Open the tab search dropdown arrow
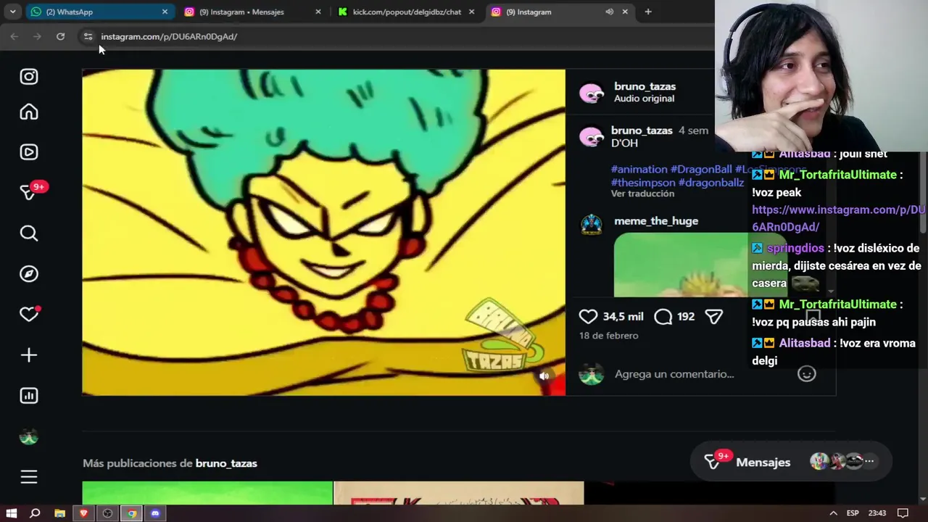The height and width of the screenshot is (522, 928). point(12,12)
